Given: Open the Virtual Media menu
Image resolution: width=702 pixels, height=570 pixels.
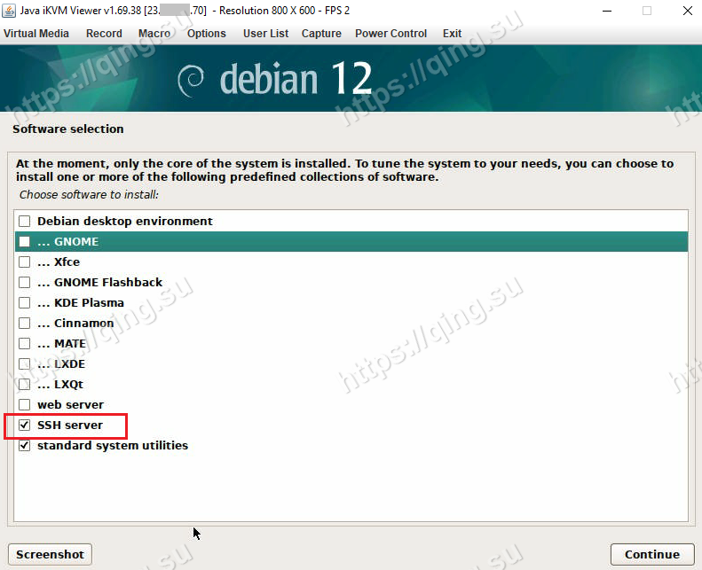Looking at the screenshot, I should [35, 34].
